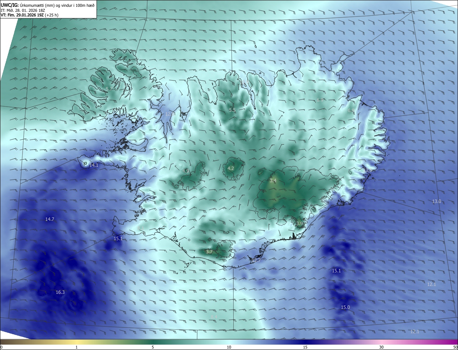Screen dimensions: 458x350
Task: Click the 3.4 value on Vatnajökull
Action: pyautogui.click(x=273, y=181)
